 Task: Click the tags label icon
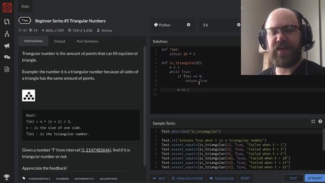[24, 178]
